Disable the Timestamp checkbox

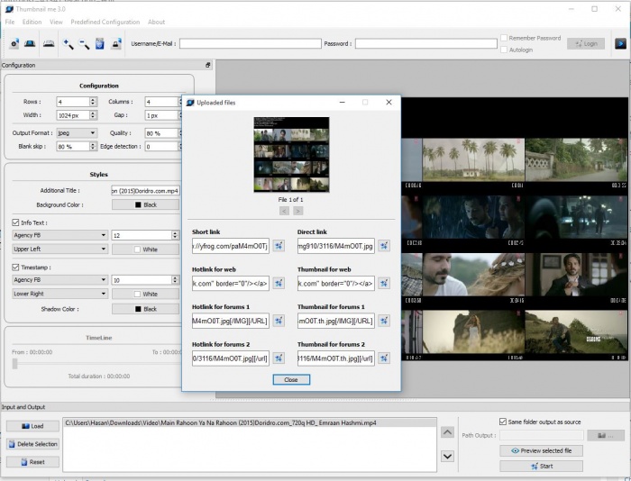pyautogui.click(x=15, y=267)
